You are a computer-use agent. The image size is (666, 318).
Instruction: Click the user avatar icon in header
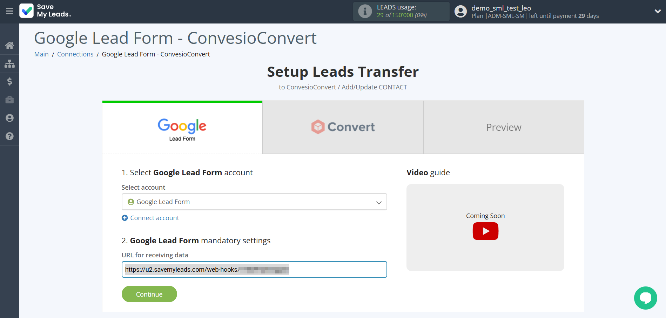460,11
